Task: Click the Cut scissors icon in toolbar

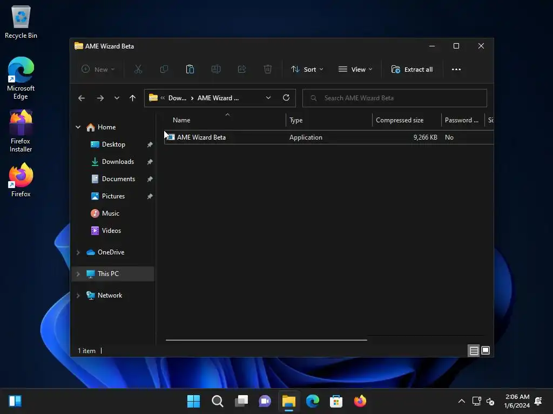Action: (138, 70)
